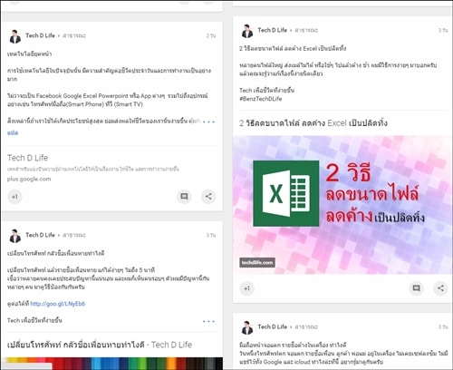Open the phone change article title link
The height and width of the screenshot is (370, 453).
coord(100,345)
